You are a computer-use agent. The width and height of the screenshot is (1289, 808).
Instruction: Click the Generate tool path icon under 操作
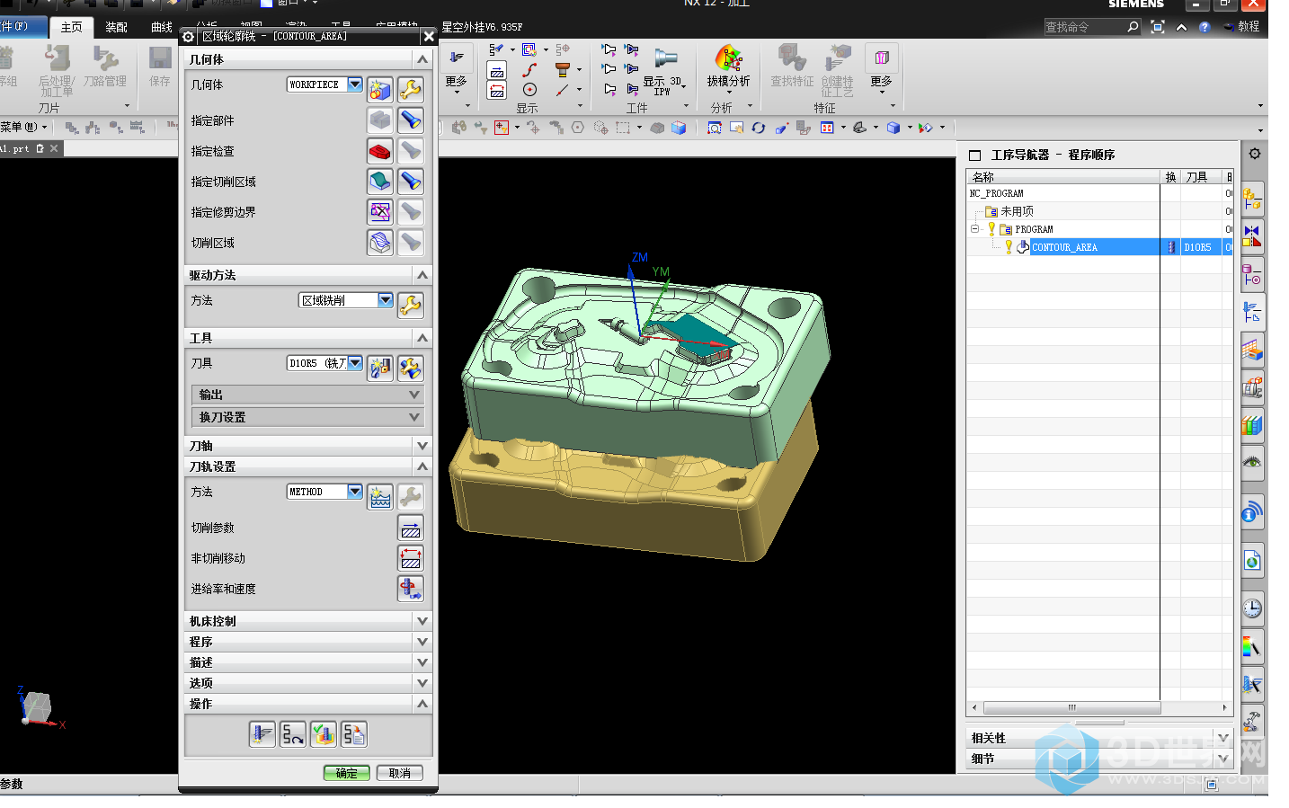tap(262, 734)
